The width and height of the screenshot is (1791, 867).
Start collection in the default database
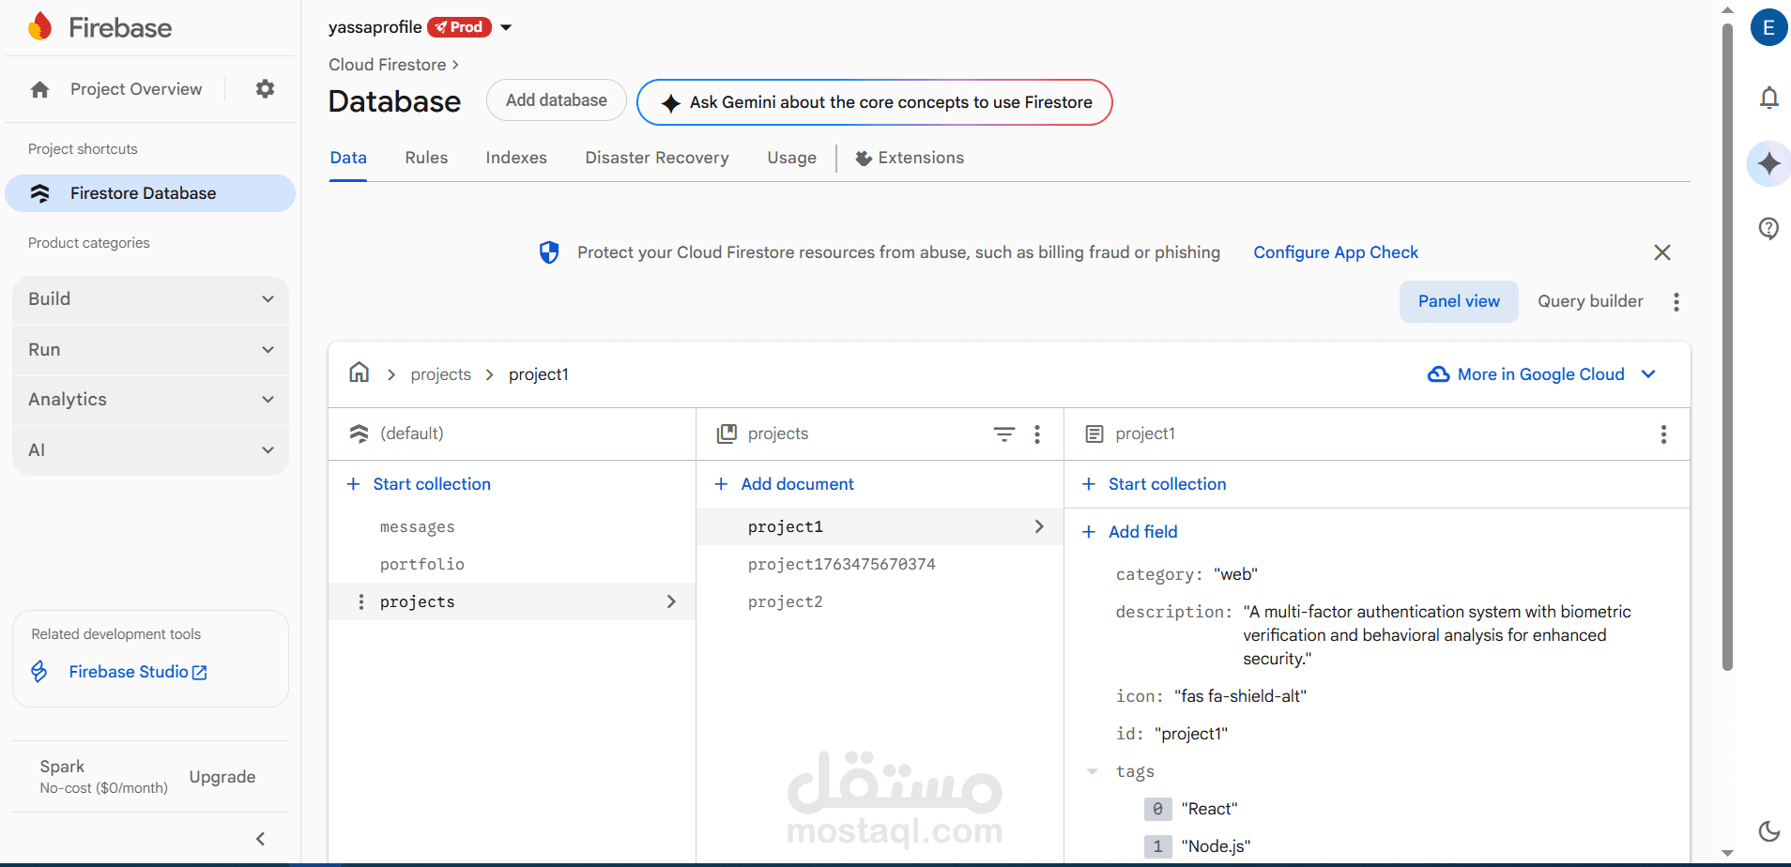(x=419, y=484)
